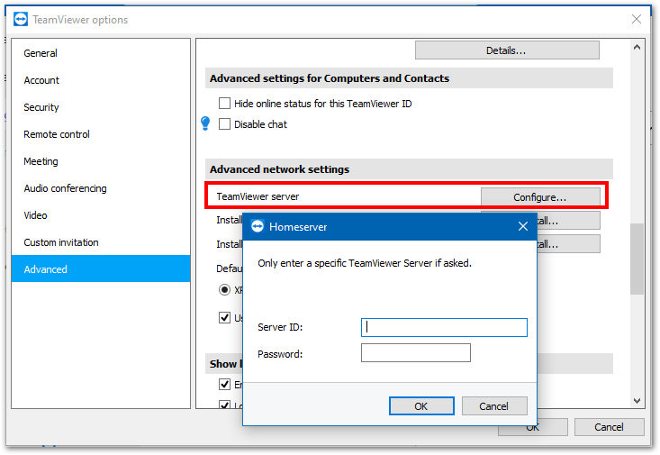Open Audio conferencing settings
The image size is (660, 455).
[101, 188]
